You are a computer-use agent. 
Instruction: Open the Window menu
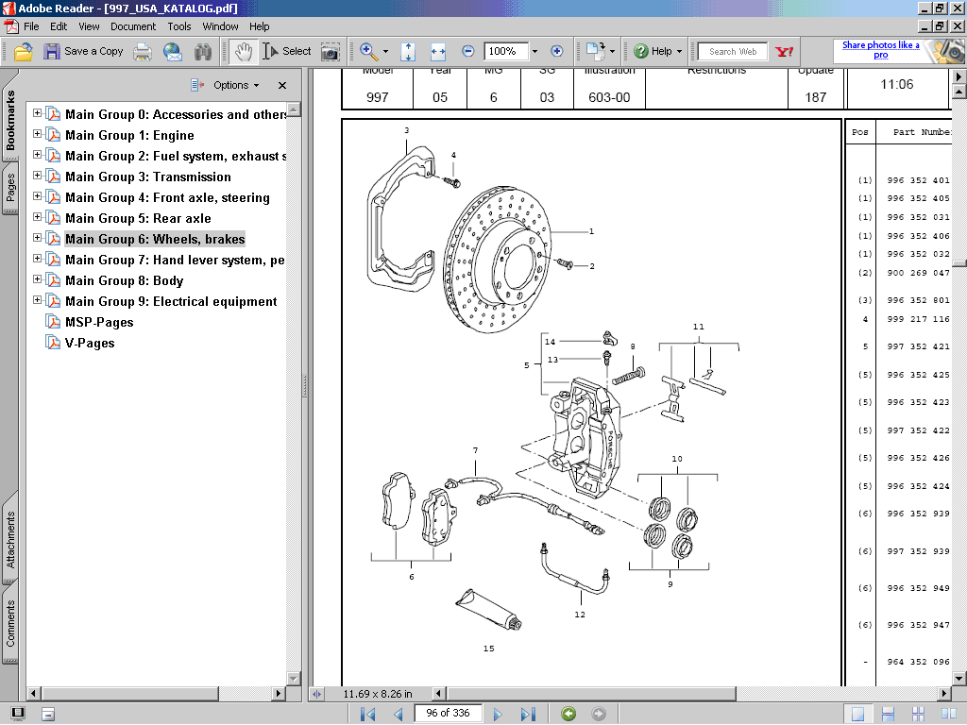point(220,26)
